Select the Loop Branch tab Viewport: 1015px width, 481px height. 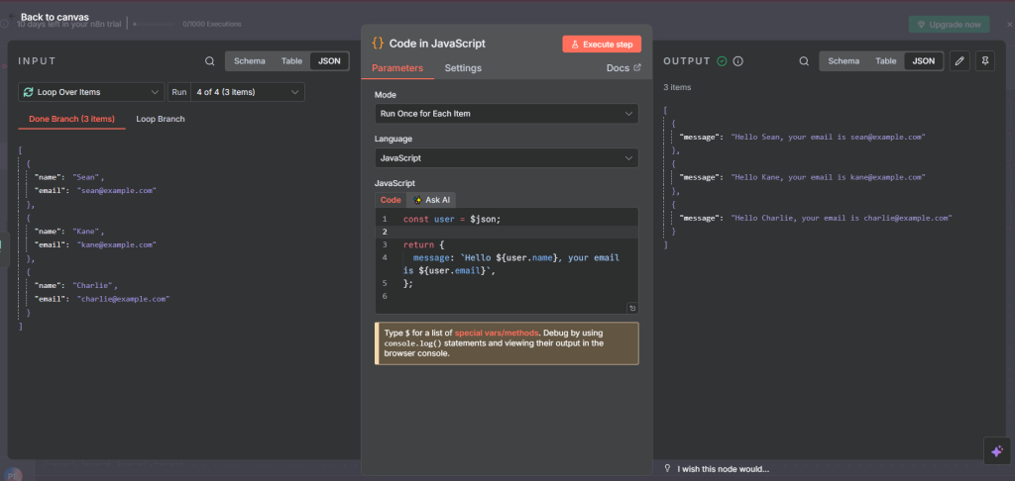pos(161,119)
